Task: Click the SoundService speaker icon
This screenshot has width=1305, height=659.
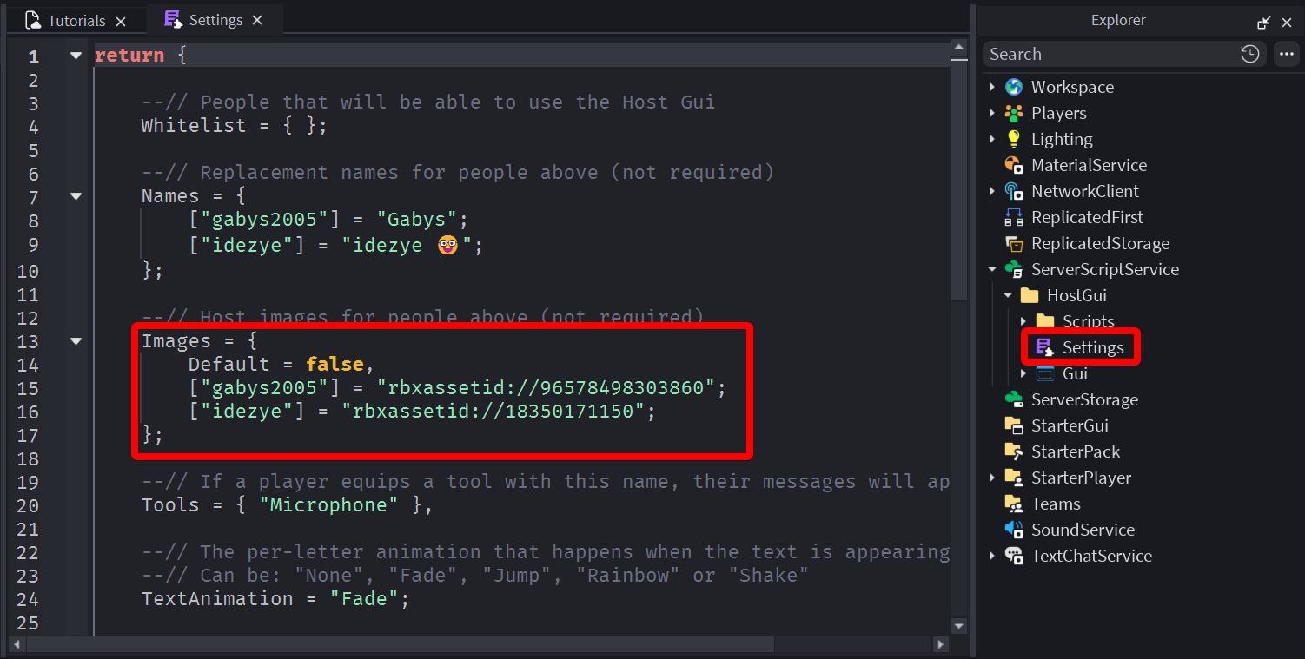Action: (x=1013, y=530)
